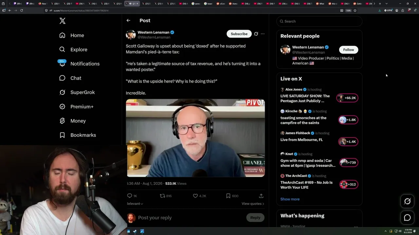The image size is (419, 235).
Task: Open the list all tabs dropdown
Action: pos(387,4)
